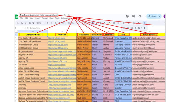Open becore.com link in Mark Billik row

[59, 98]
